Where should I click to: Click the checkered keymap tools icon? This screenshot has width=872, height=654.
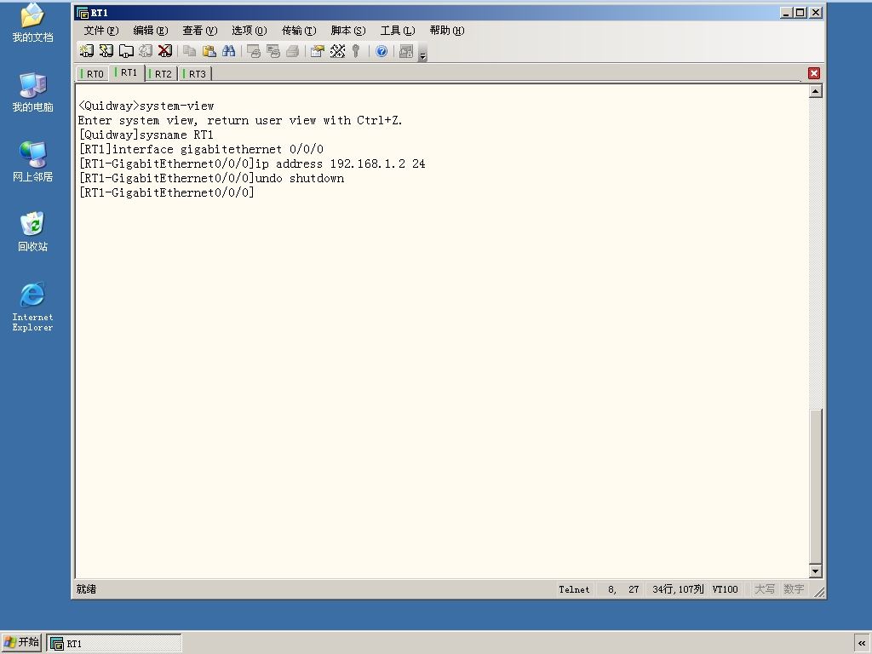(337, 51)
